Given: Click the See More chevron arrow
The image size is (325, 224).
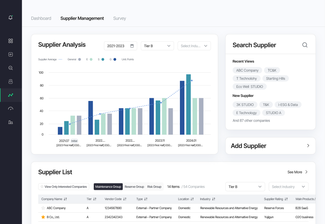Looking at the screenshot, I should point(306,172).
